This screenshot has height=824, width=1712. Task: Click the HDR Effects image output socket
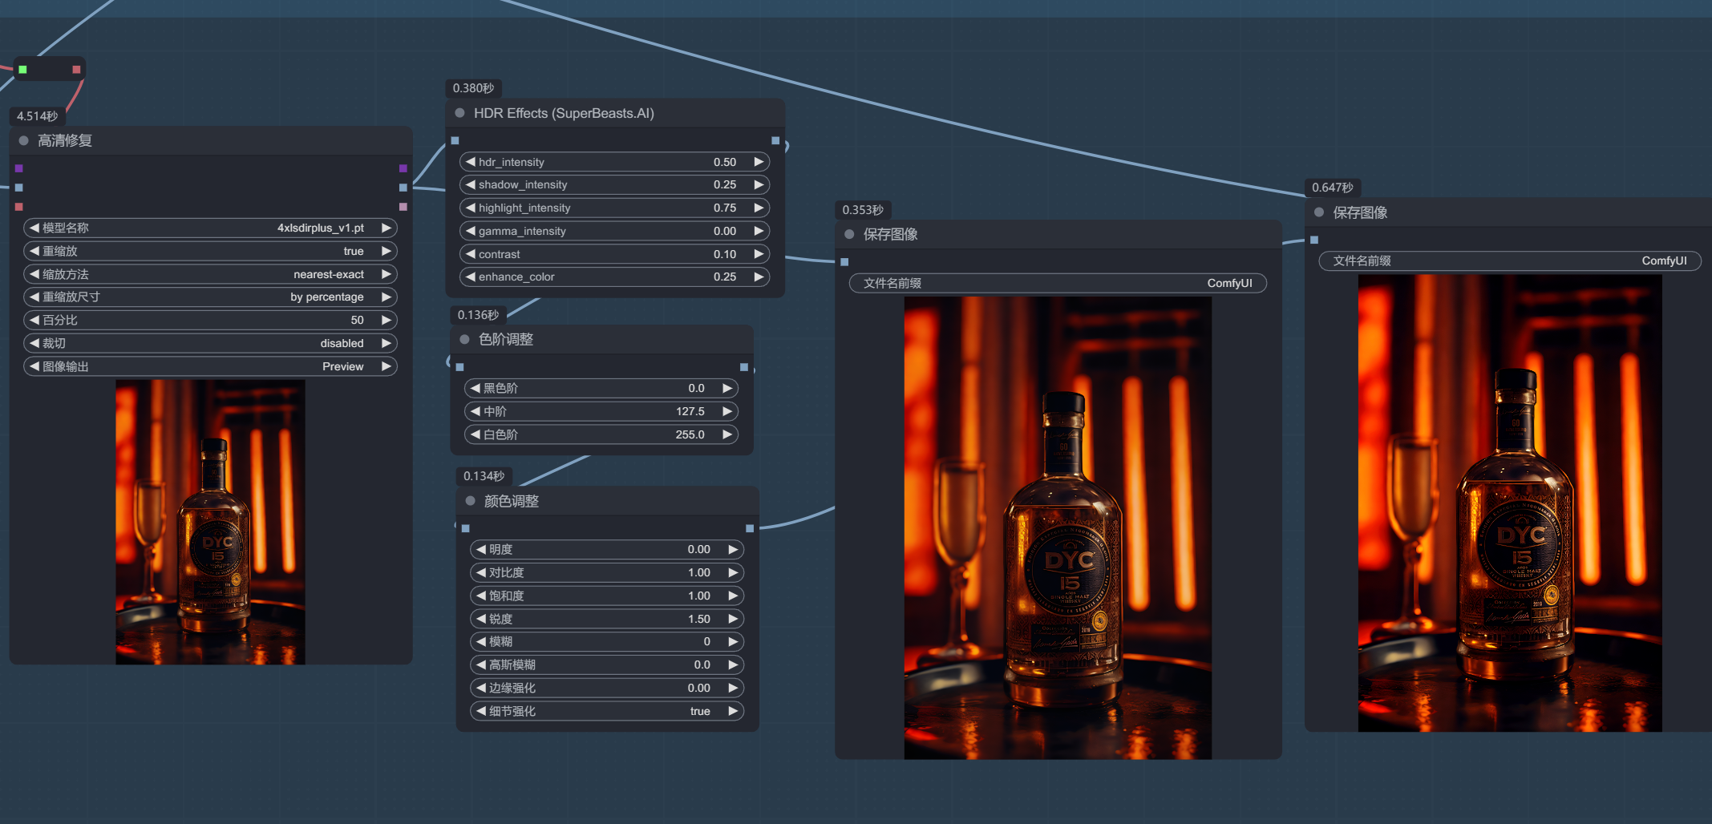click(775, 140)
